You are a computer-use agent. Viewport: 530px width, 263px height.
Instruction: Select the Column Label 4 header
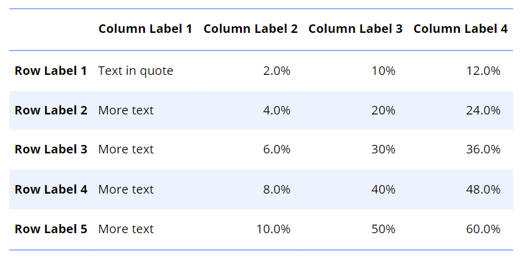460,29
